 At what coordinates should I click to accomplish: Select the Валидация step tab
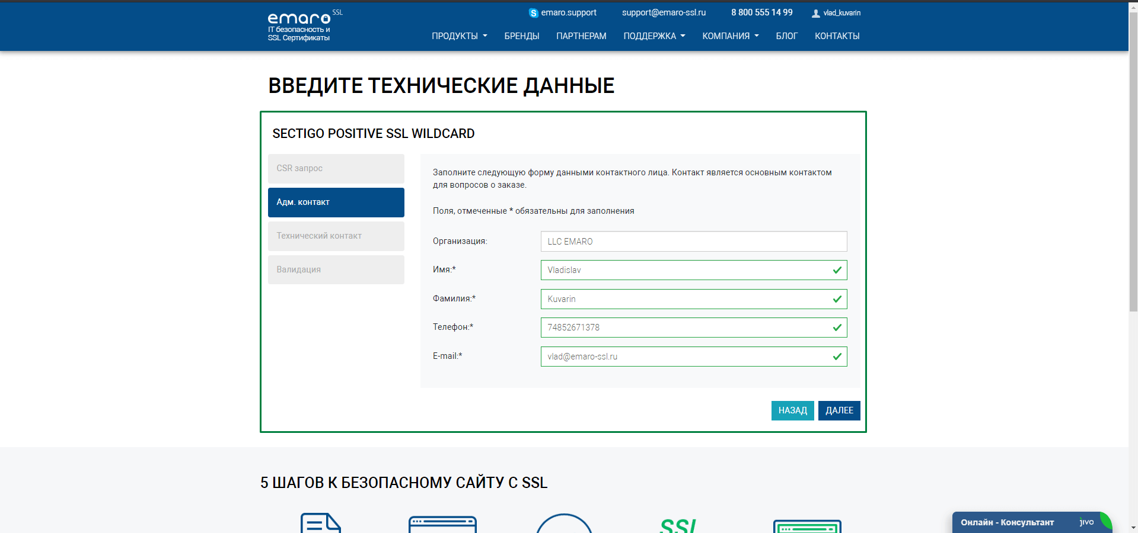pos(336,270)
